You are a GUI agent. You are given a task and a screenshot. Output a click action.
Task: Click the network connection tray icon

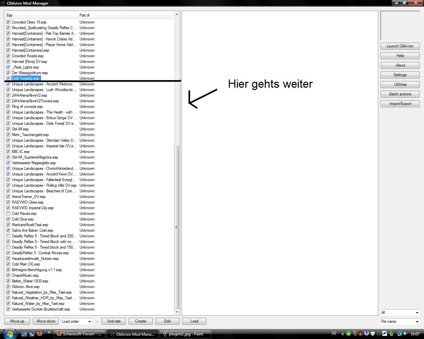[399, 334]
